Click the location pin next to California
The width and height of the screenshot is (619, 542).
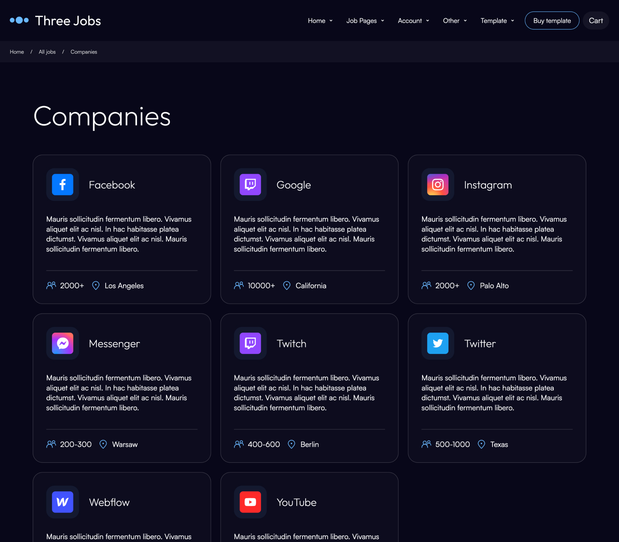[287, 285]
